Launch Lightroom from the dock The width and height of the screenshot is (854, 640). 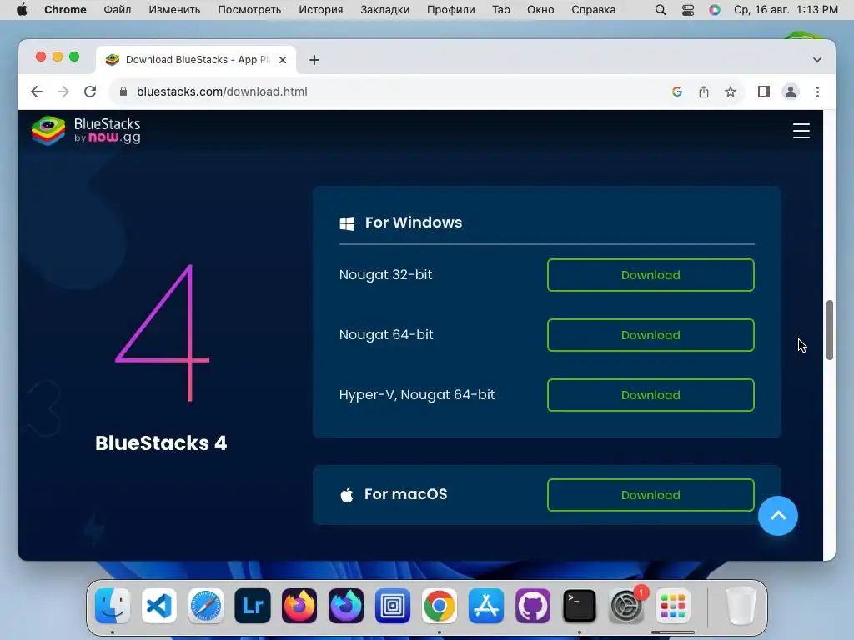(253, 606)
